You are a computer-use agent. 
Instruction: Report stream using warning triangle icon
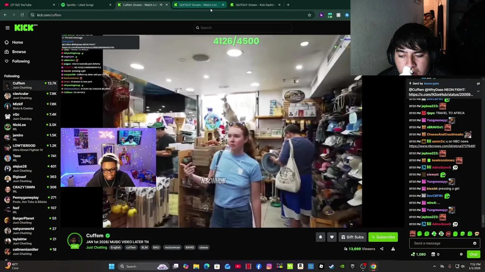(x=393, y=249)
